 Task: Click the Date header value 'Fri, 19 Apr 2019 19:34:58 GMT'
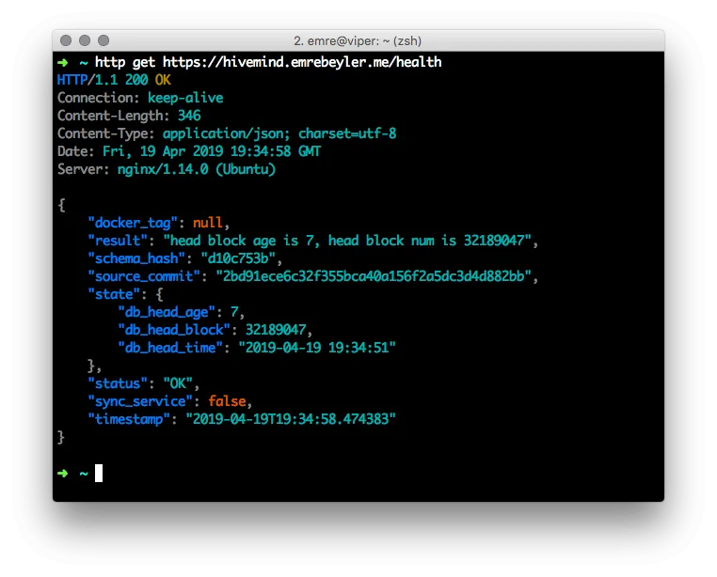pos(212,151)
